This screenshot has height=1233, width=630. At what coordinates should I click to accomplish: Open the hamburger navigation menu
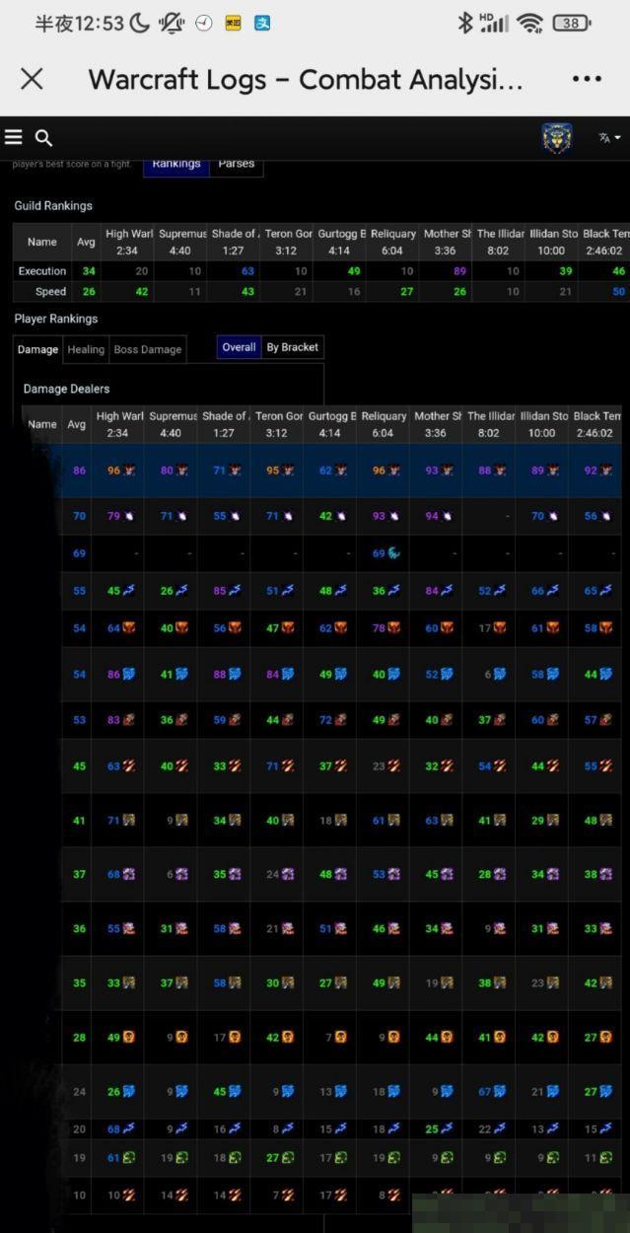[x=13, y=137]
